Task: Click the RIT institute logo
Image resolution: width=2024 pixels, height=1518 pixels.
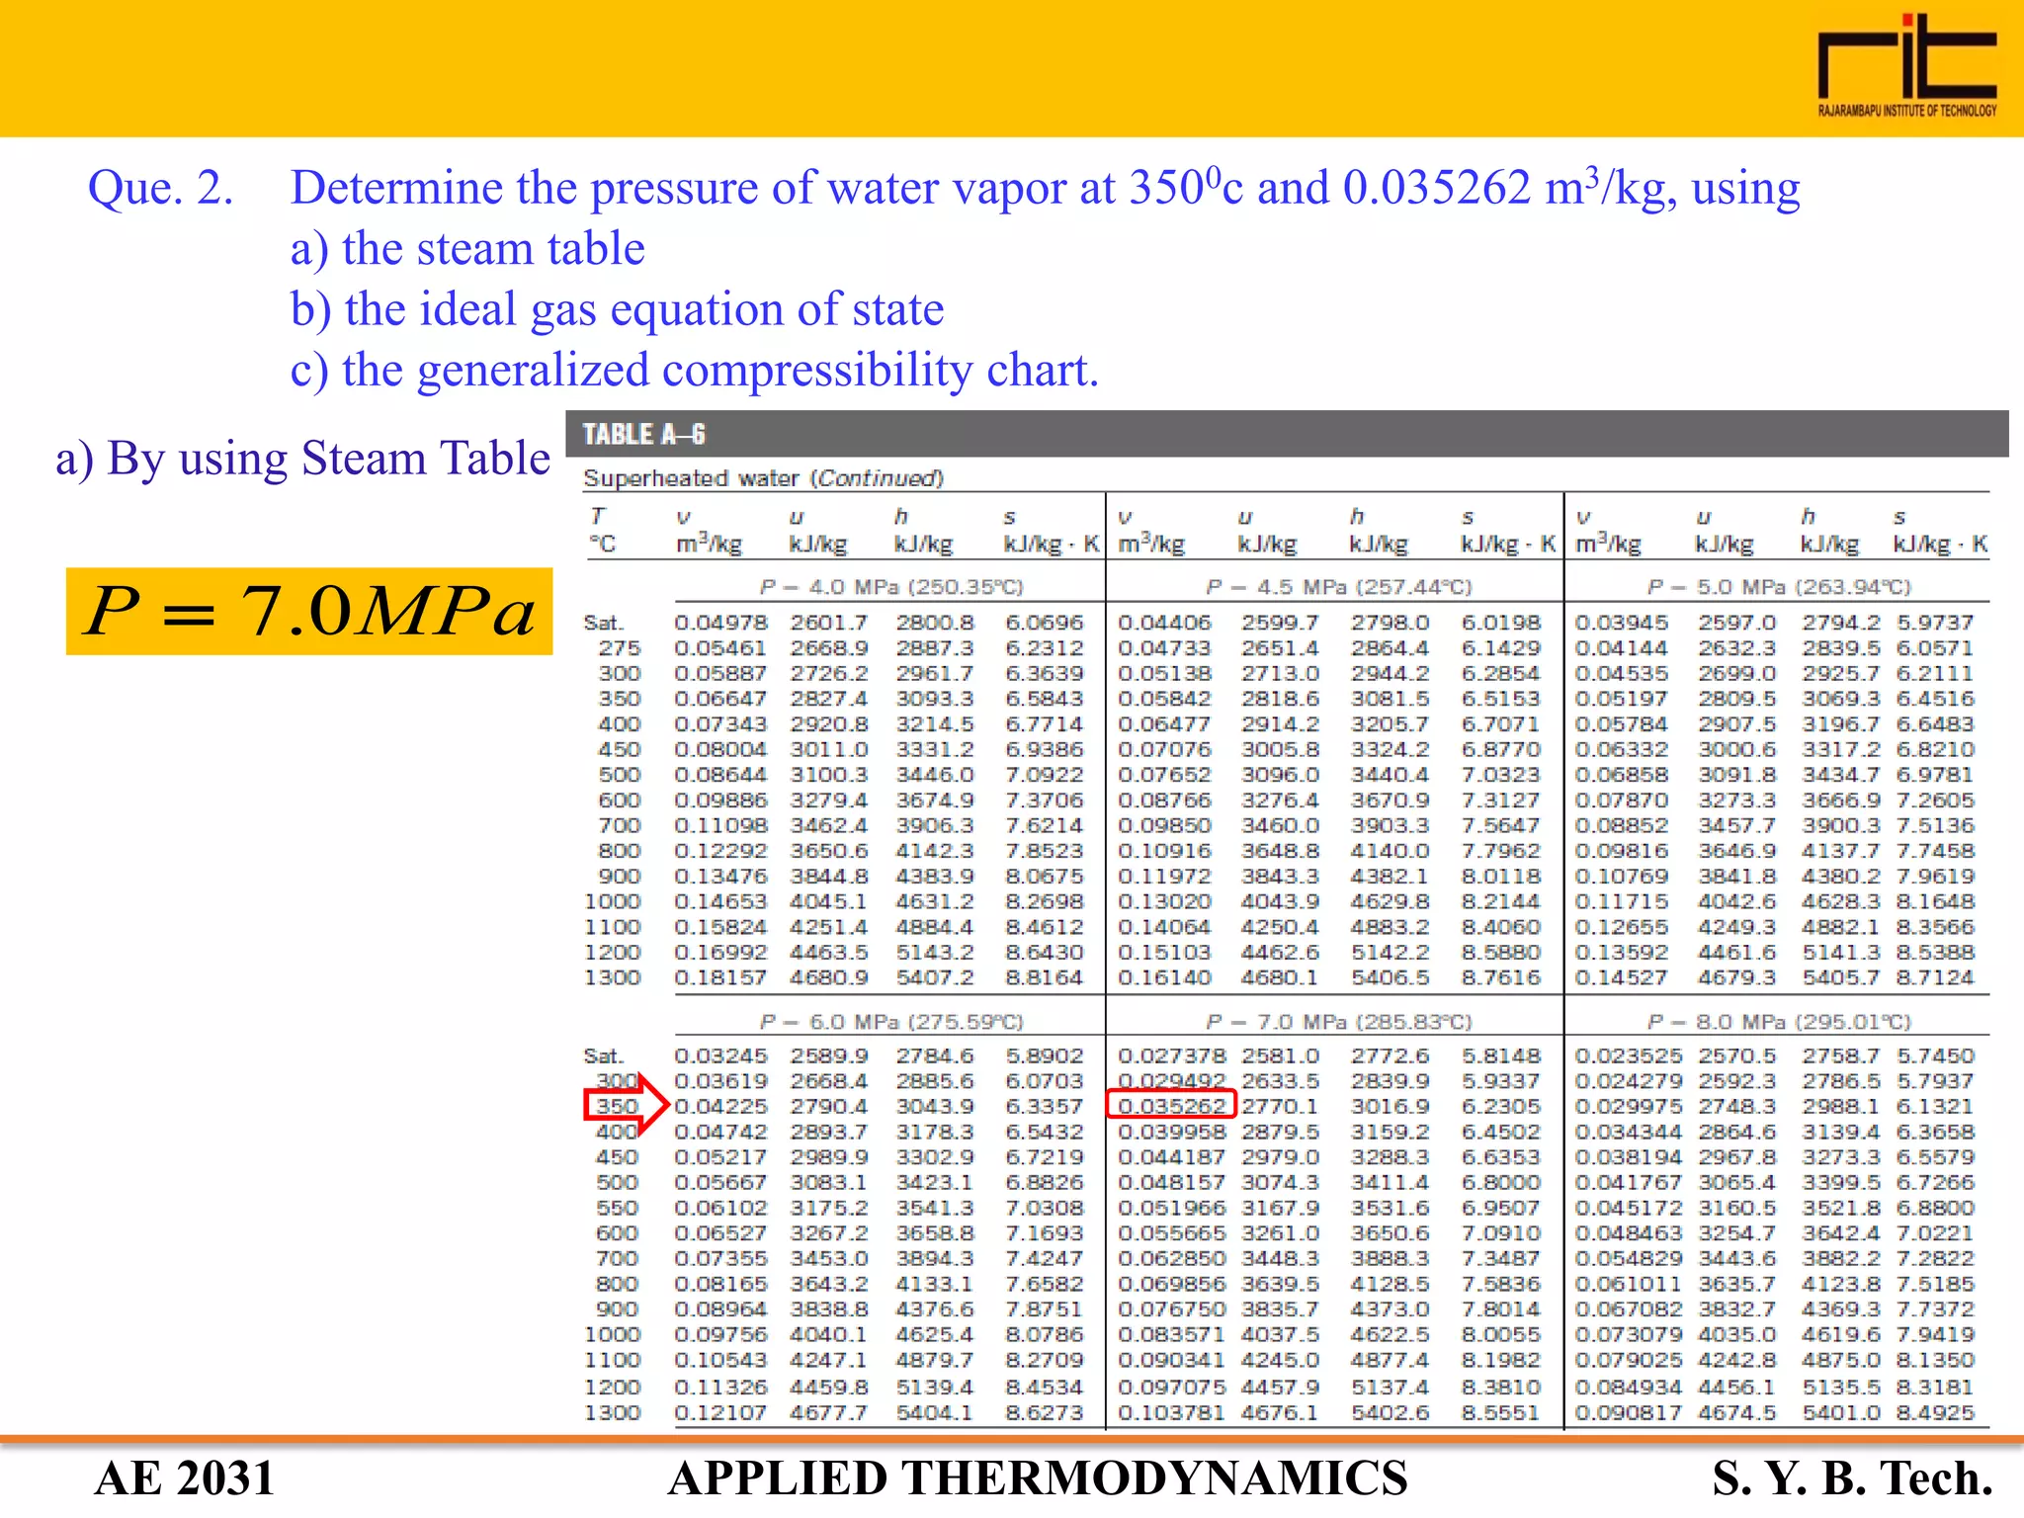Action: 1906,65
